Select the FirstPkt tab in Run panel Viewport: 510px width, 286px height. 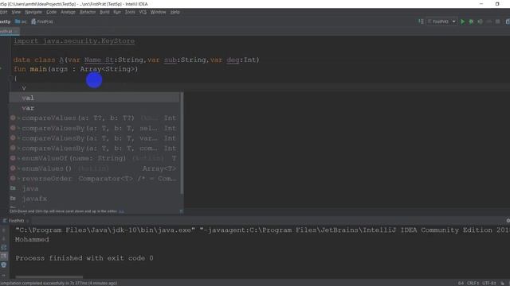pyautogui.click(x=16, y=221)
